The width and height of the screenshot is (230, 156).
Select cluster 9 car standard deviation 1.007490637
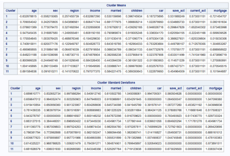click(153, 138)
